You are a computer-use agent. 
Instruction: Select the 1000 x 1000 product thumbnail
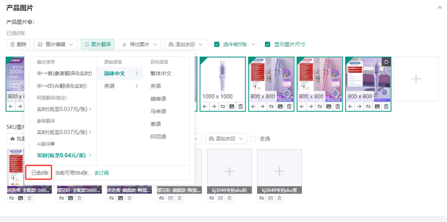click(223, 79)
